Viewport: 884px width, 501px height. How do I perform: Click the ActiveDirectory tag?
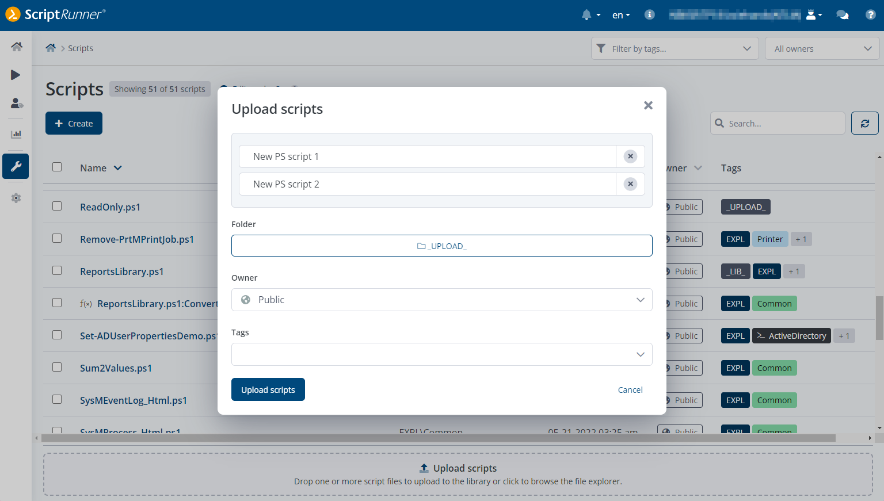[791, 336]
